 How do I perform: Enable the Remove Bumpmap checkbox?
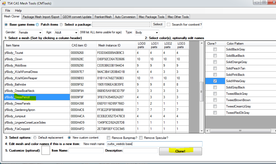pos(109,138)
